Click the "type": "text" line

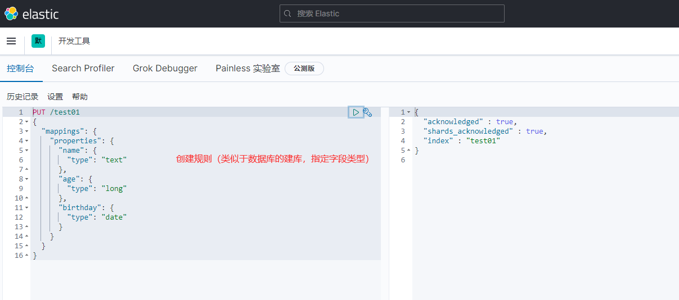coord(97,160)
